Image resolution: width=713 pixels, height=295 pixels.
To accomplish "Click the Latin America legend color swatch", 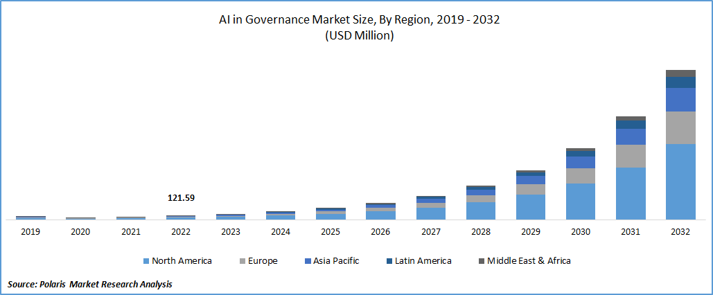I will click(388, 261).
